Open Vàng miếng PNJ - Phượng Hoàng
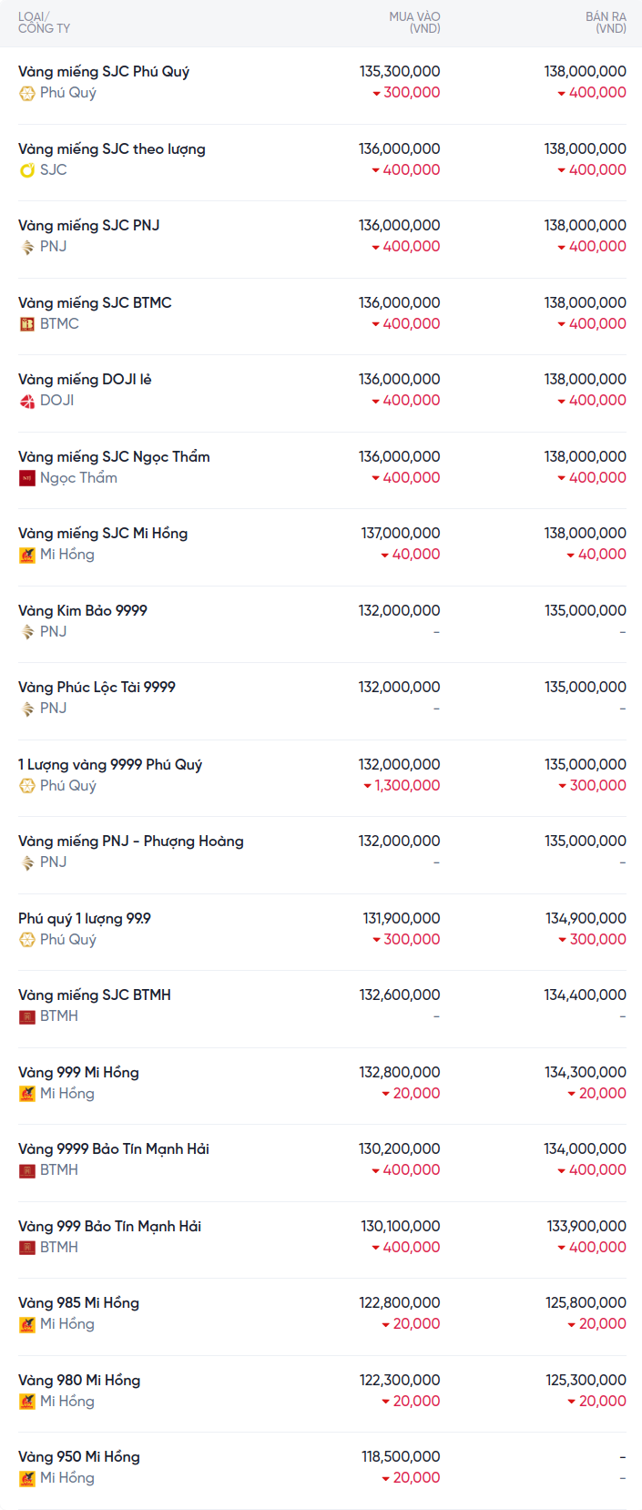This screenshot has height=1510, width=642. (x=131, y=842)
